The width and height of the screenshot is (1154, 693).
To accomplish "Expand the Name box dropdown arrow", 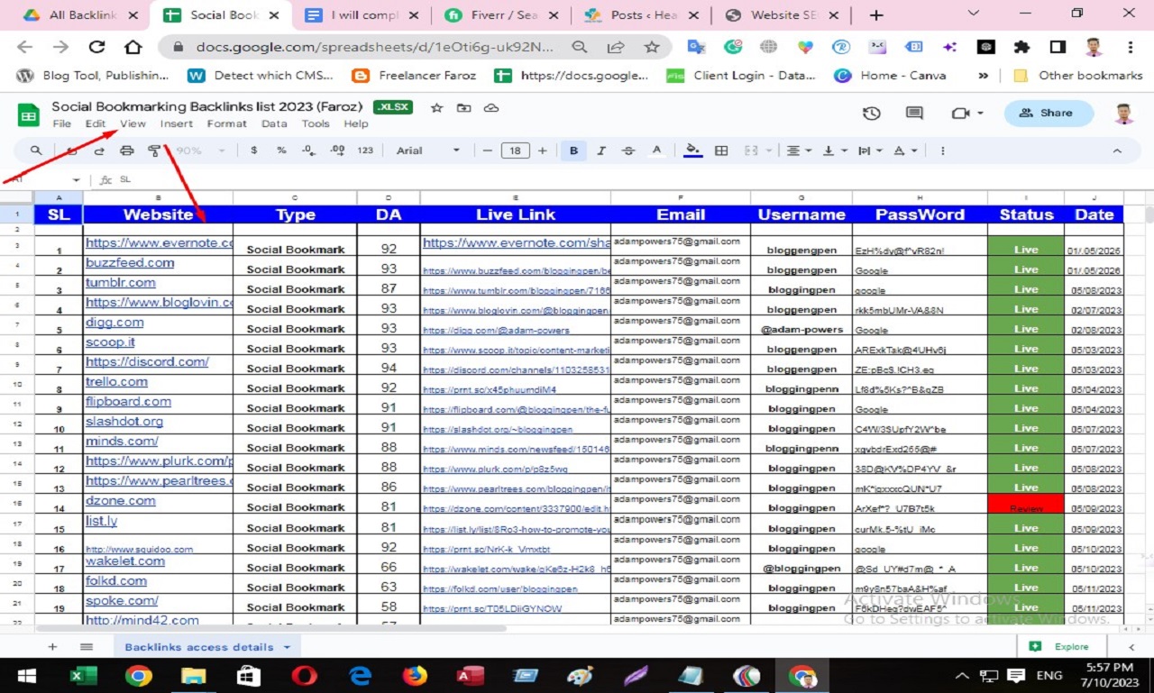I will coord(76,180).
